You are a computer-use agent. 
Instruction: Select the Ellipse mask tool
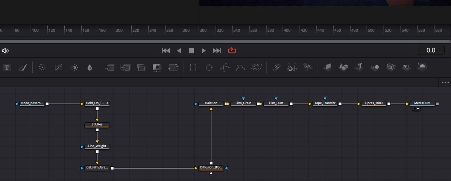coord(209,68)
